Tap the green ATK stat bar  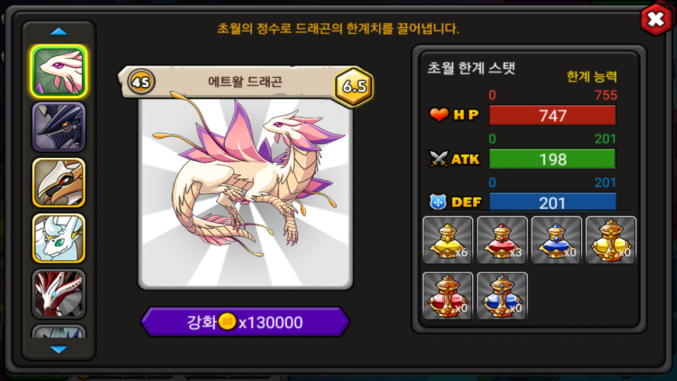[553, 159]
